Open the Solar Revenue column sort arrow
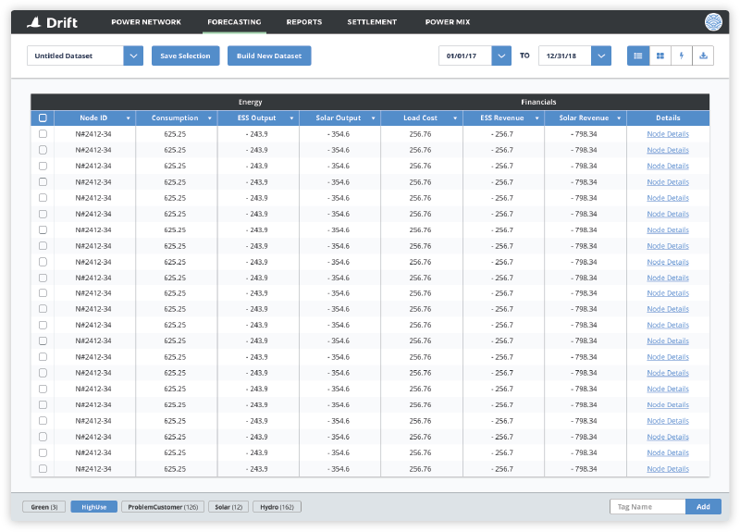Screen dimensions: 740x532 click(x=619, y=118)
